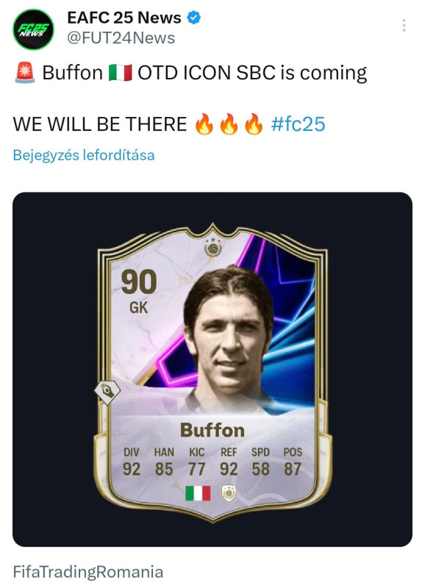Click the Italian flag emoji in tweet
The width and height of the screenshot is (425, 588).
120,73
